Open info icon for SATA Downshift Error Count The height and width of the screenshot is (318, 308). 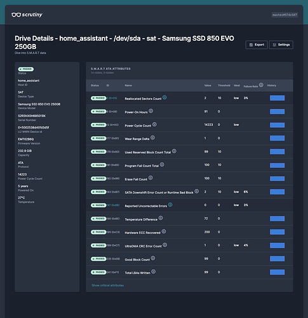pos(197,191)
